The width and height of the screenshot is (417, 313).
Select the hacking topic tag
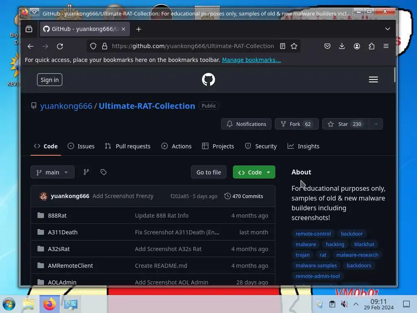[335, 245]
